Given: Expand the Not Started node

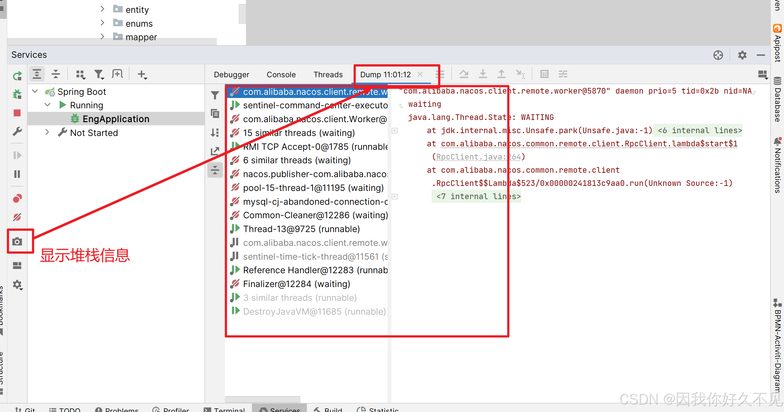Looking at the screenshot, I should click(47, 132).
